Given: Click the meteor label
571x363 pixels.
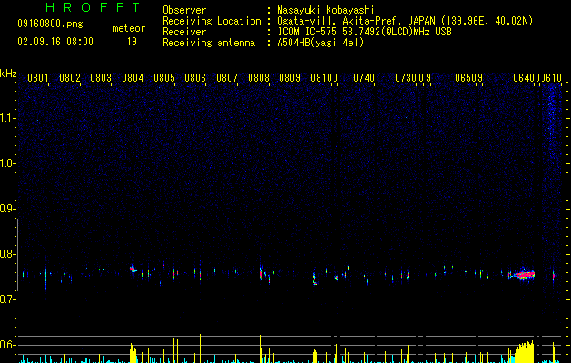Looking at the screenshot, I should (x=129, y=28).
